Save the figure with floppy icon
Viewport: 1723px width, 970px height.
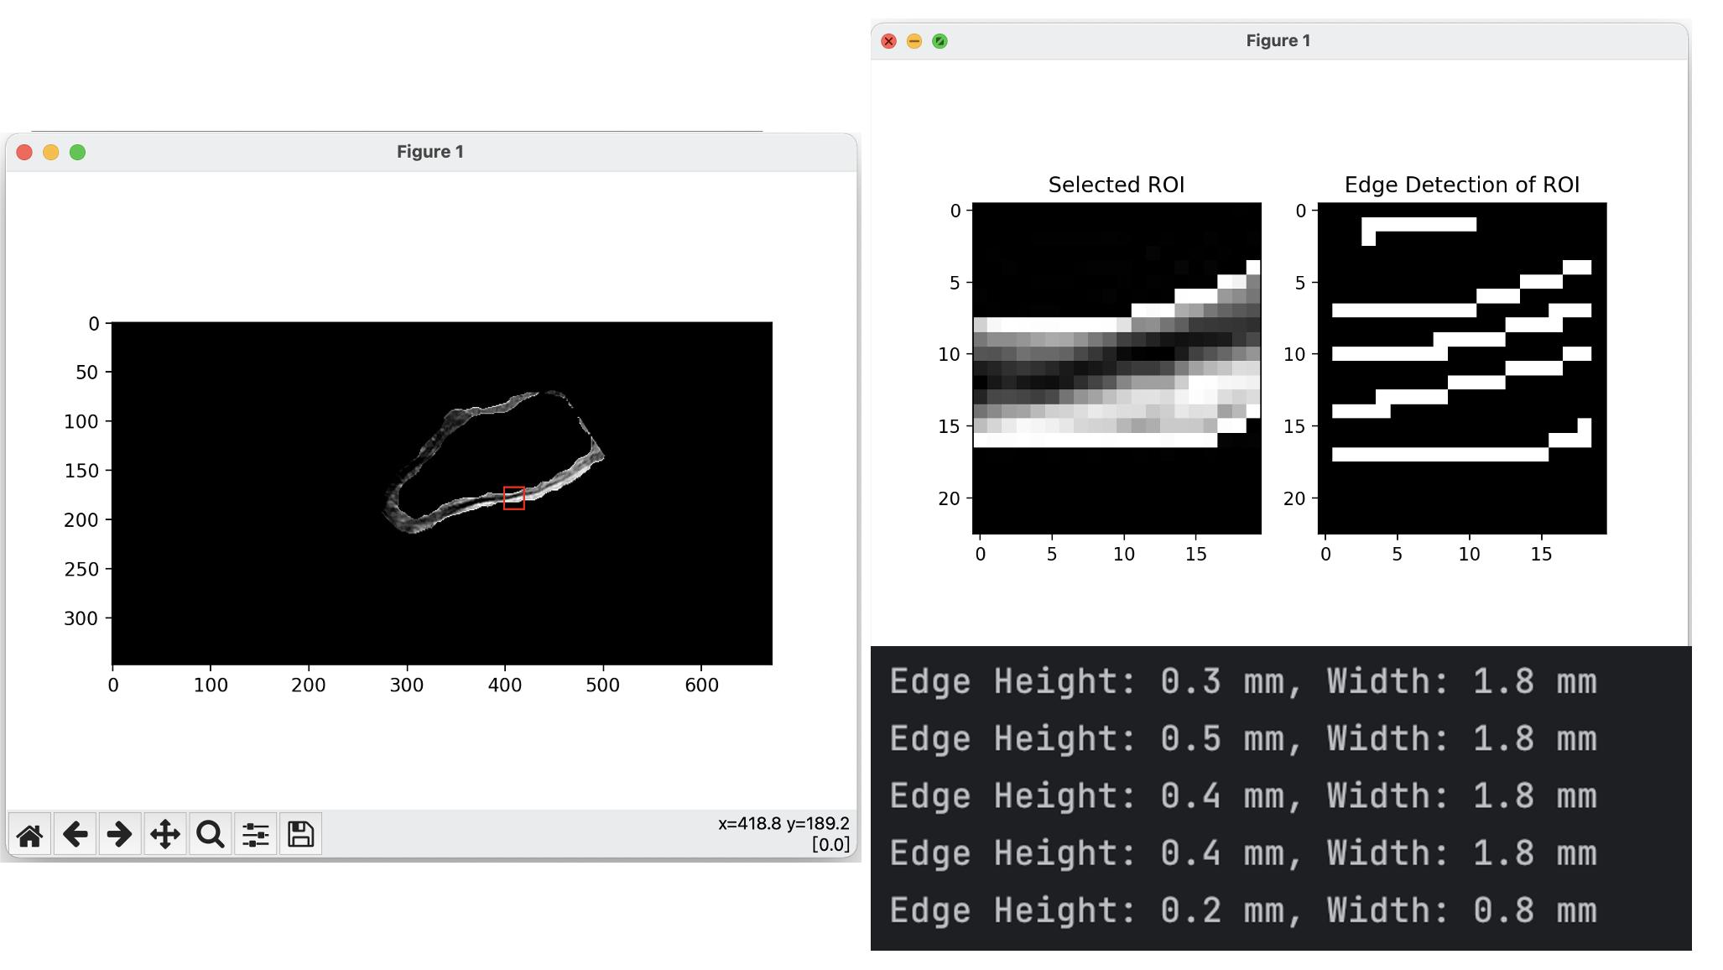pos(300,834)
